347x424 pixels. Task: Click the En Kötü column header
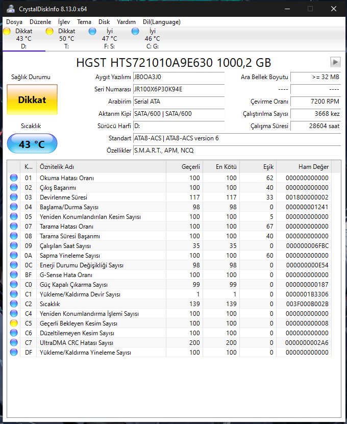[221, 167]
